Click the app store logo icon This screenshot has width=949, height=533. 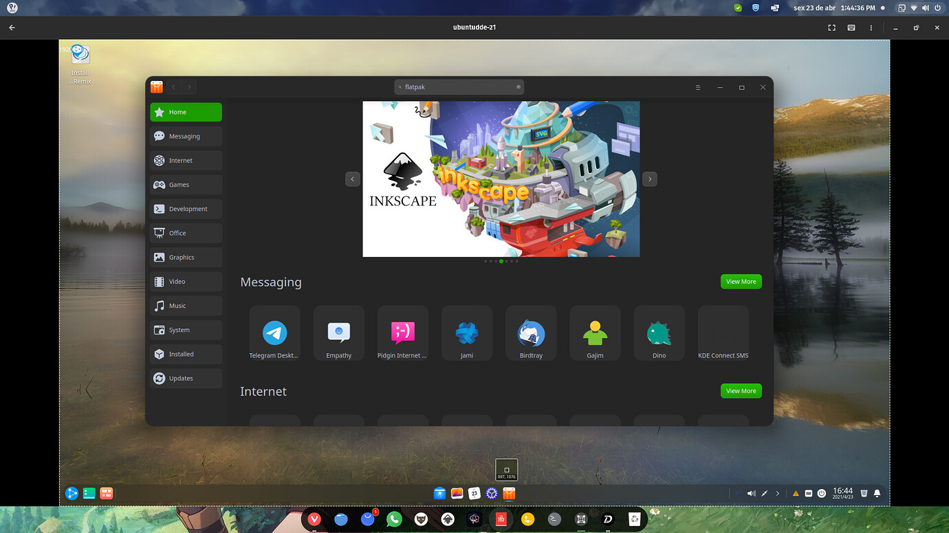[157, 87]
